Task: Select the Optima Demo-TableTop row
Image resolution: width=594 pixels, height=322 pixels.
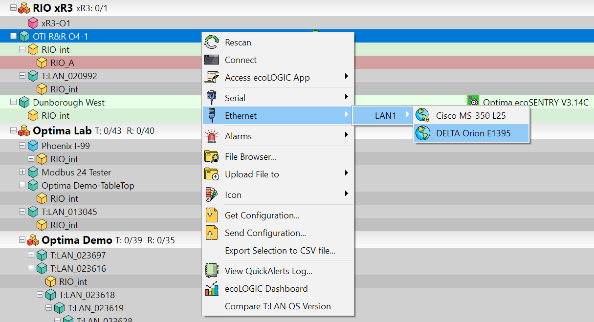Action: pyautogui.click(x=297, y=186)
